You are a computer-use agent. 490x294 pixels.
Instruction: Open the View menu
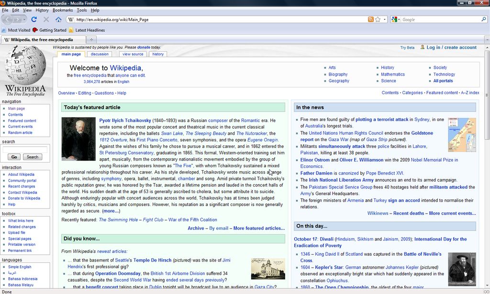click(27, 10)
